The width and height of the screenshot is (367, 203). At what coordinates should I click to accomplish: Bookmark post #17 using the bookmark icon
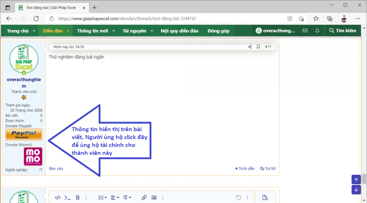(x=258, y=47)
